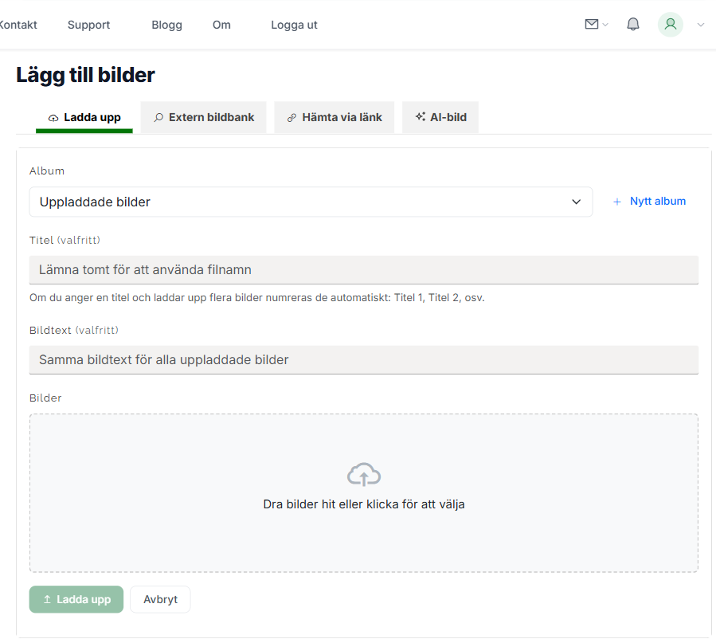The height and width of the screenshot is (639, 716).
Task: Click the cloud icon inside the drop area
Action: pos(364,474)
